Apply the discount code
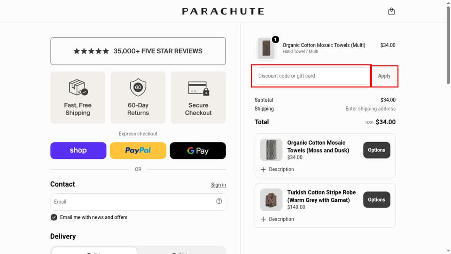451x254 pixels. 384,76
